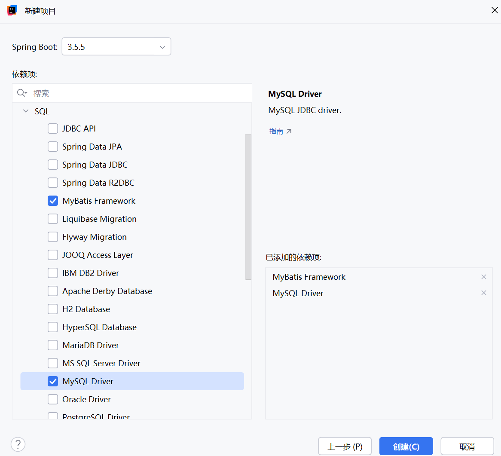Close the new project dialog
Screen dimensions: 501x456
pyautogui.click(x=494, y=10)
